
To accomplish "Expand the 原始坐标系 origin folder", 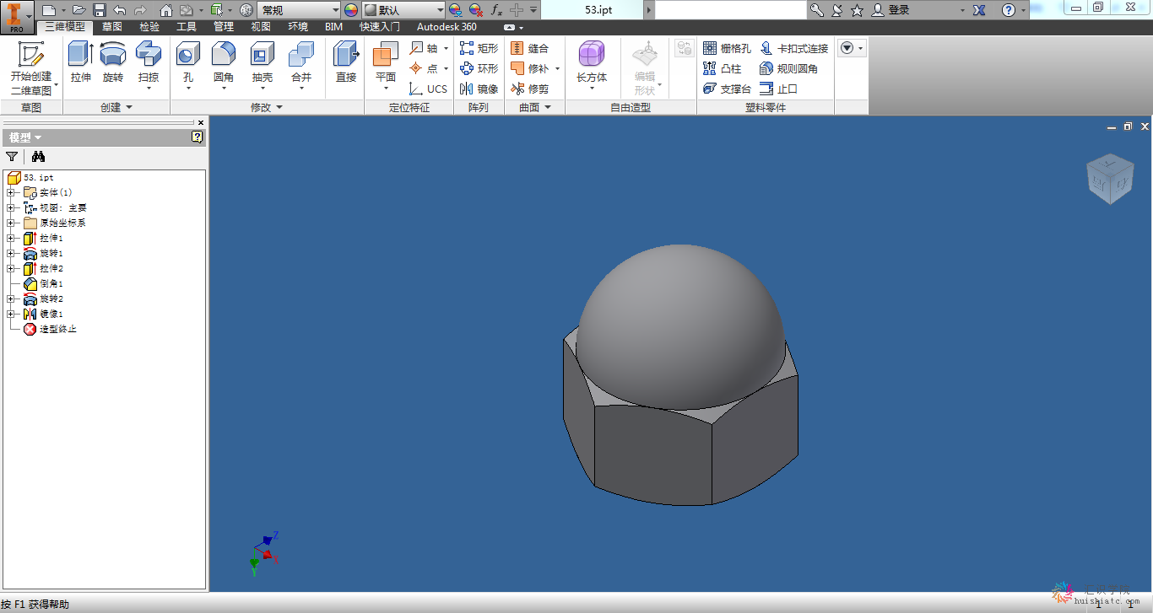I will point(11,223).
